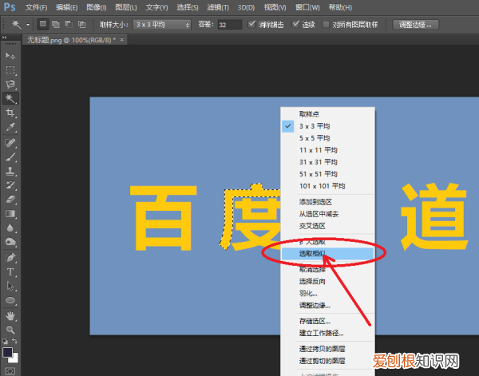Open the 帮助(H) menu
Screen dimensions: 479x376
340,7
